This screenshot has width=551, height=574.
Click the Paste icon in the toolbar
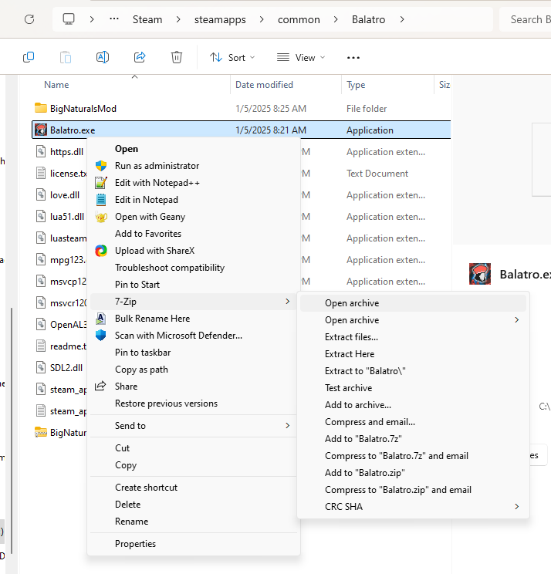pos(66,57)
